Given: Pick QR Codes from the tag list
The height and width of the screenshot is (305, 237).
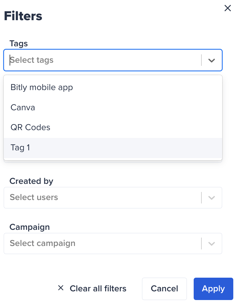Looking at the screenshot, I should [30, 127].
